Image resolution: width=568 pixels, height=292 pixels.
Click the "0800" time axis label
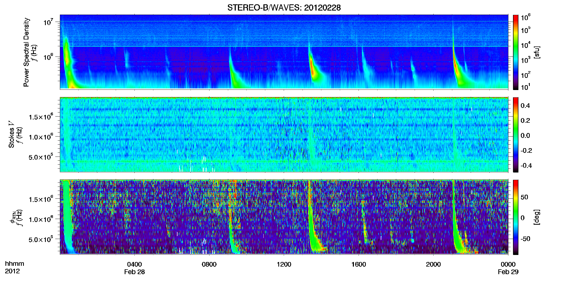tap(209, 264)
